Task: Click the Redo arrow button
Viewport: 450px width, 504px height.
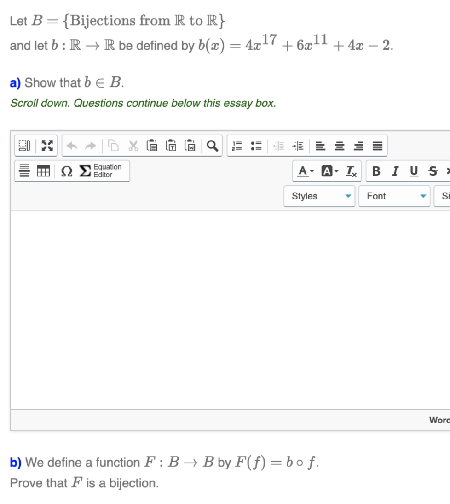Action: pos(90,145)
